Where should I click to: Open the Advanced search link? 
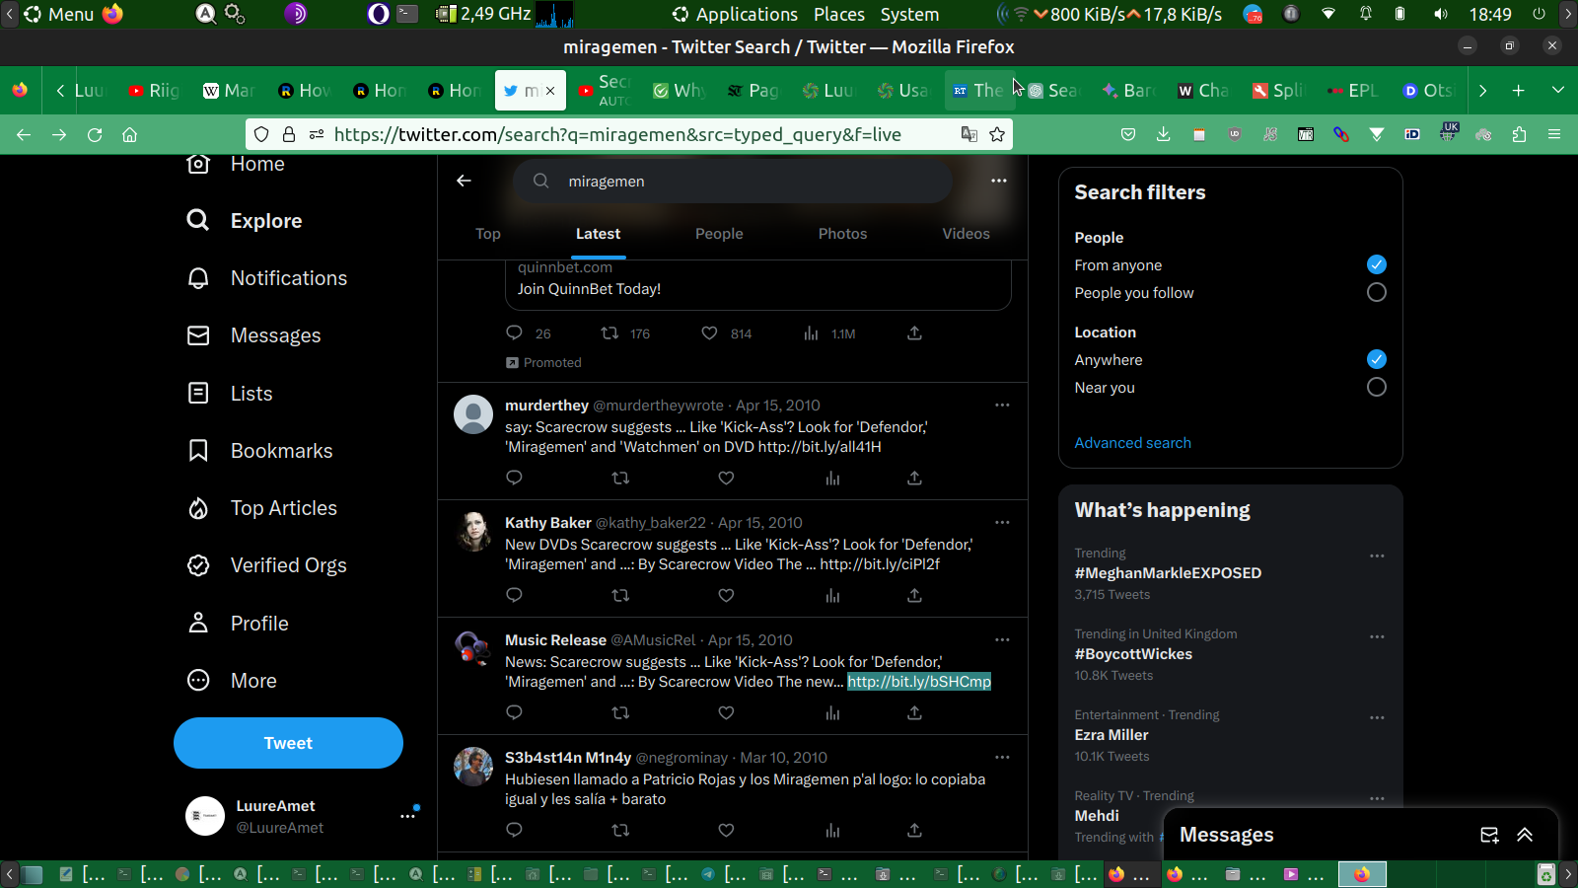[1132, 443]
